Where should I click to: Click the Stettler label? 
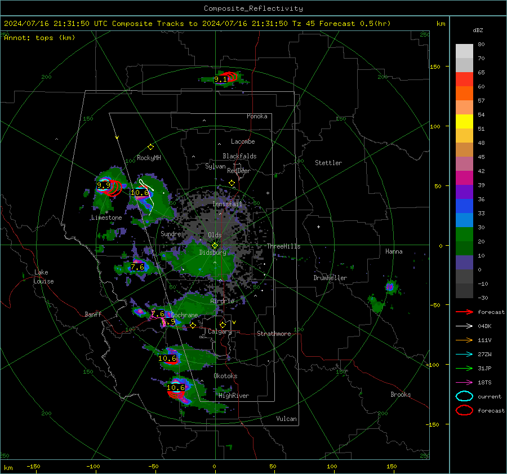click(328, 163)
